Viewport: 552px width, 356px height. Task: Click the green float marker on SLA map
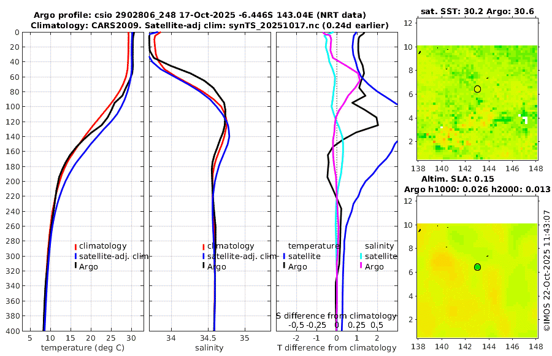coord(477,267)
